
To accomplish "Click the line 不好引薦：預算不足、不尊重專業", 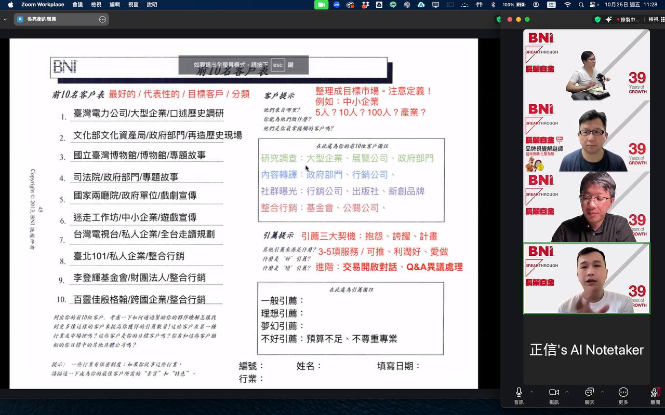I will [329, 339].
